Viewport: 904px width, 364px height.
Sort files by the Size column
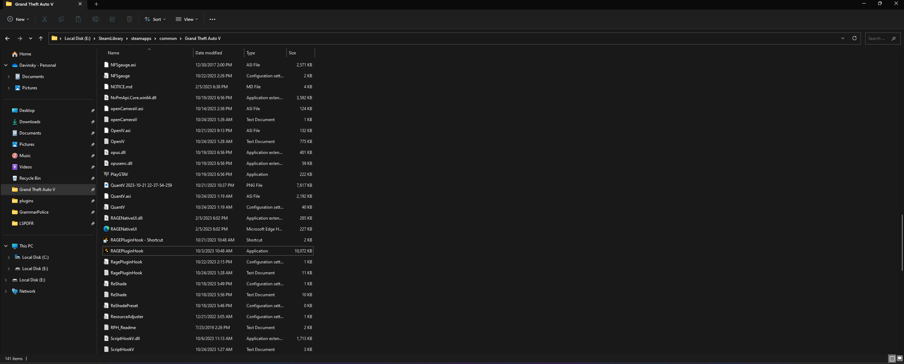[300, 53]
